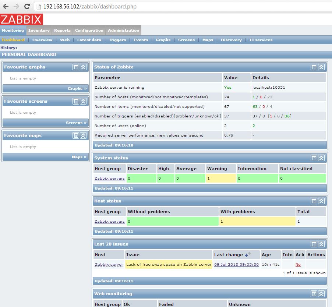Collapse the Favourite maps widget

coord(82,135)
